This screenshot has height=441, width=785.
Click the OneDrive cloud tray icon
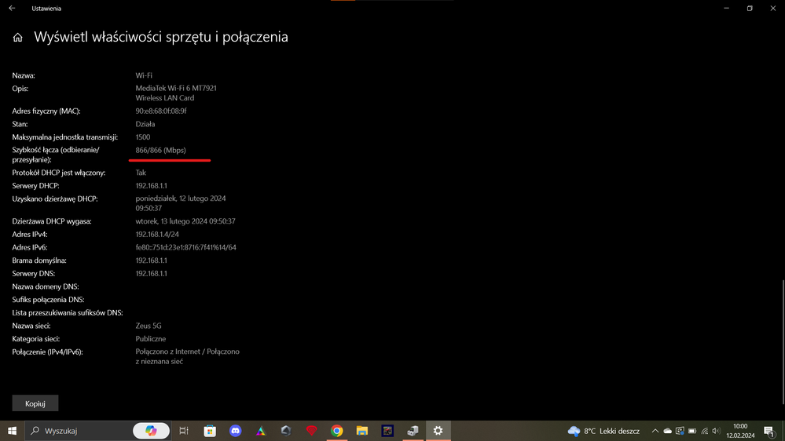tap(667, 431)
